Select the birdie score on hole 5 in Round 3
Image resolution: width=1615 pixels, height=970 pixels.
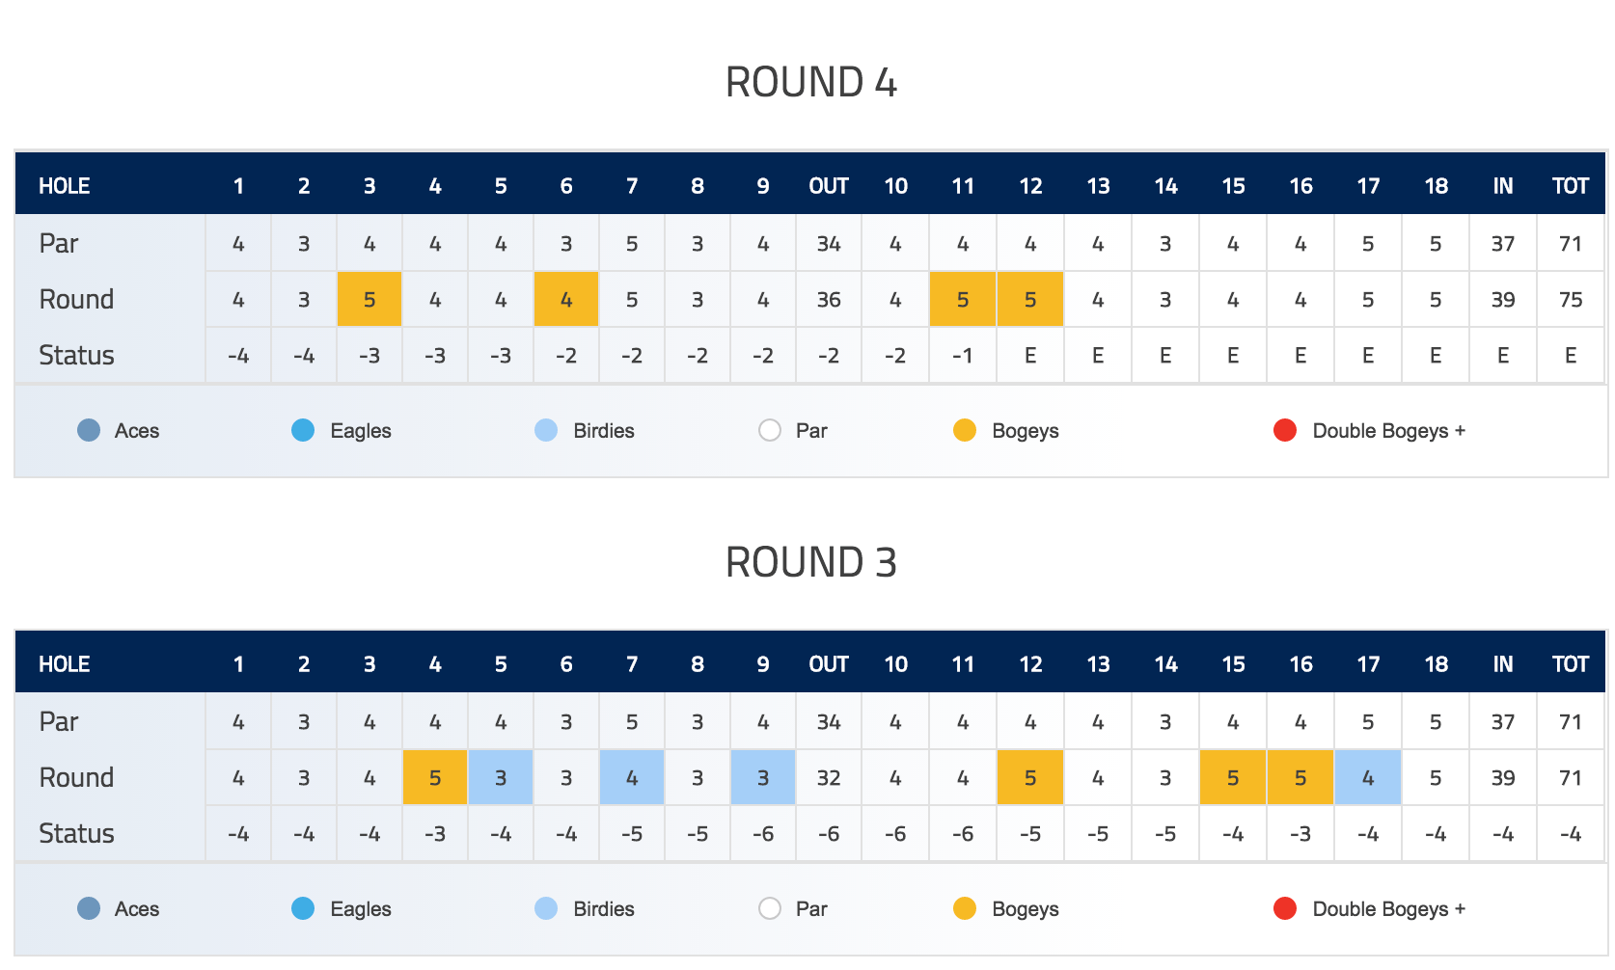coord(501,777)
